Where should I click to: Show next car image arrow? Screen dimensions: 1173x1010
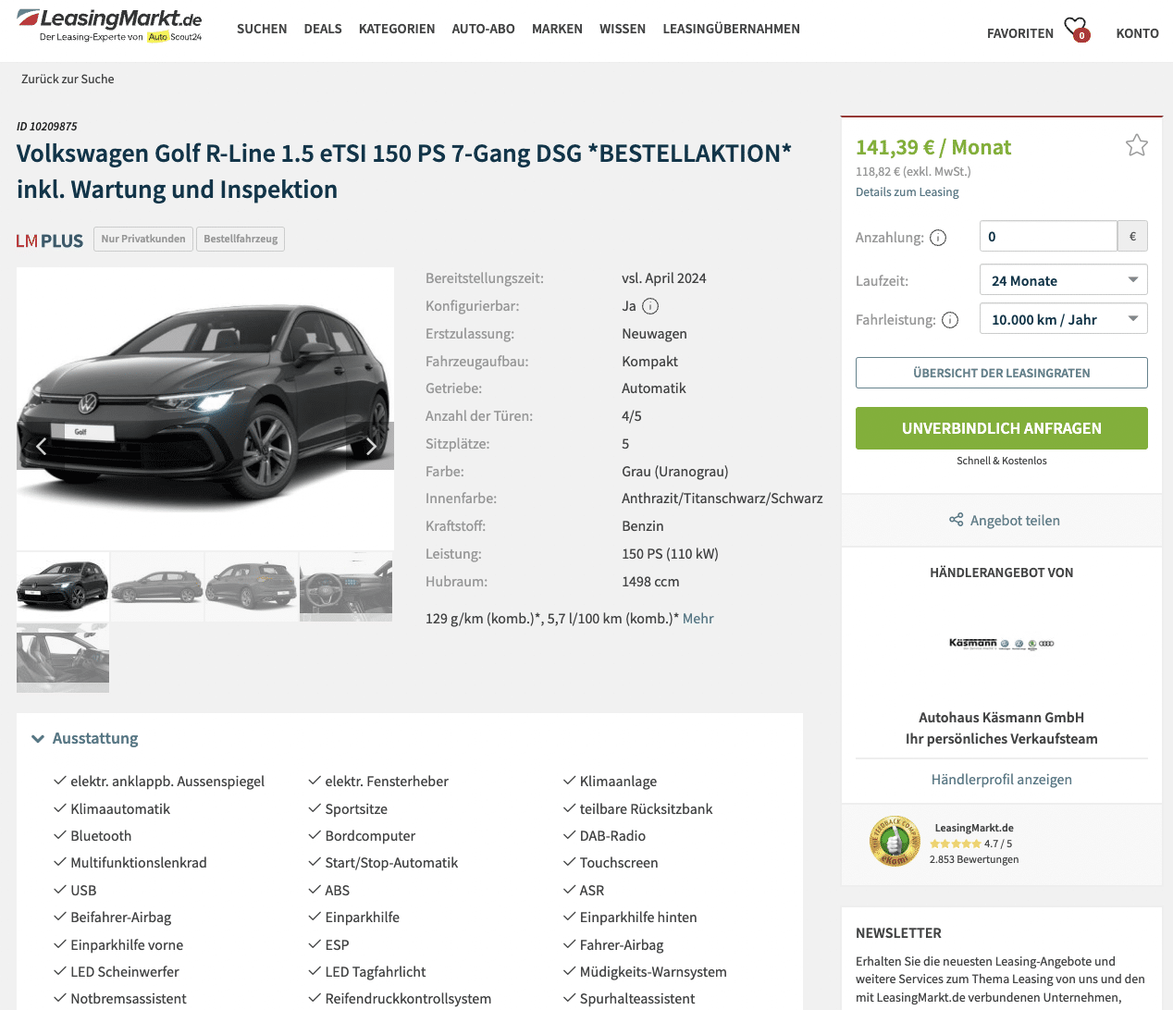(370, 447)
